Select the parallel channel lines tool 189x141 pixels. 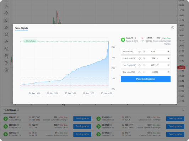tap(6, 20)
